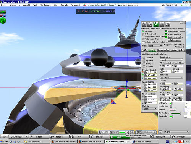Toggle Fliegen (fly) mode
The height and width of the screenshot is (144, 191).
point(59,137)
